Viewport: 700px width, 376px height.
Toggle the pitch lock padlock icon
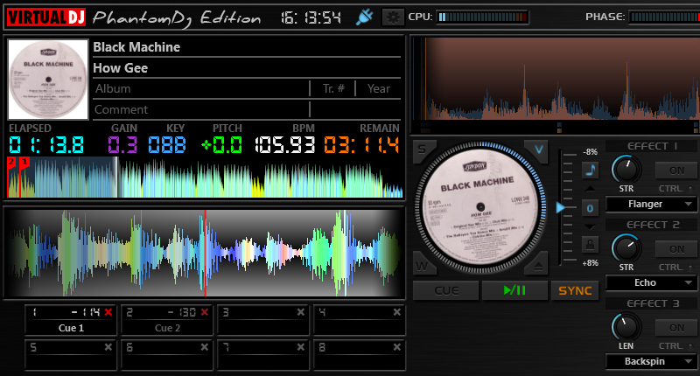pos(590,245)
